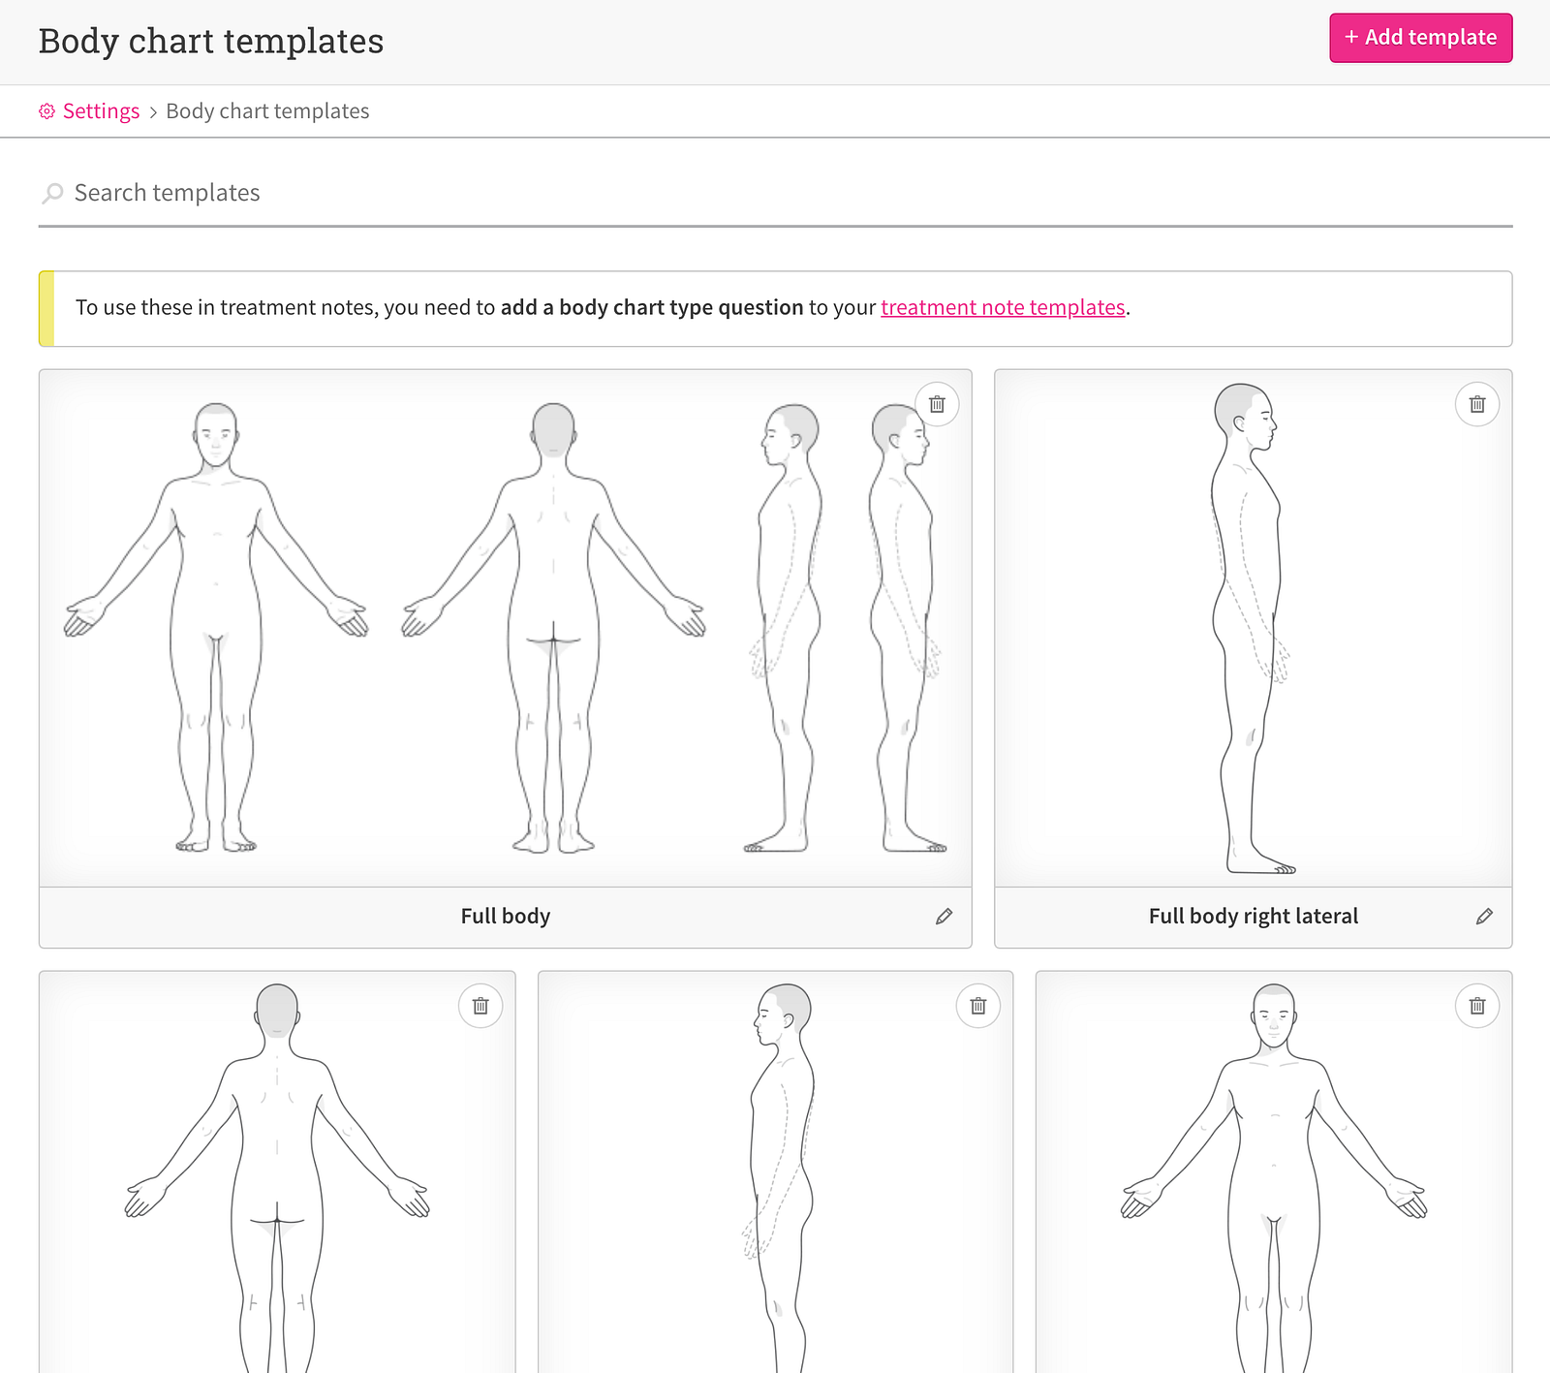The image size is (1550, 1373).
Task: Click the Settings gear icon in breadcrumb
Action: 46,111
